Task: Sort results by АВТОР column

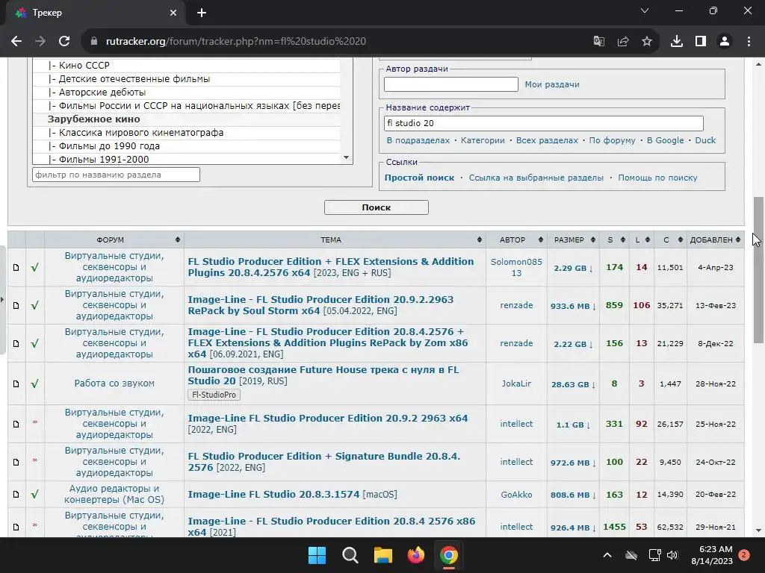Action: click(x=516, y=239)
